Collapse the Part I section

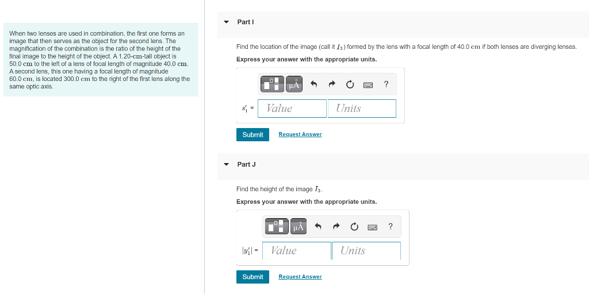[226, 22]
